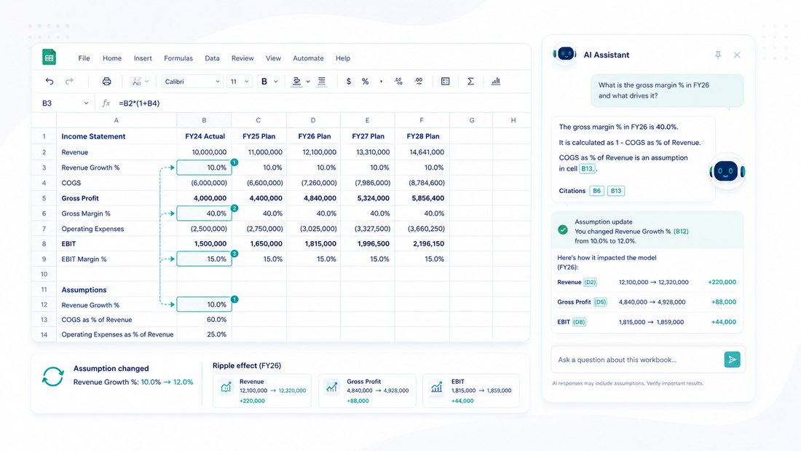Click the fx insert function icon
This screenshot has height=451, width=801.
coord(106,103)
